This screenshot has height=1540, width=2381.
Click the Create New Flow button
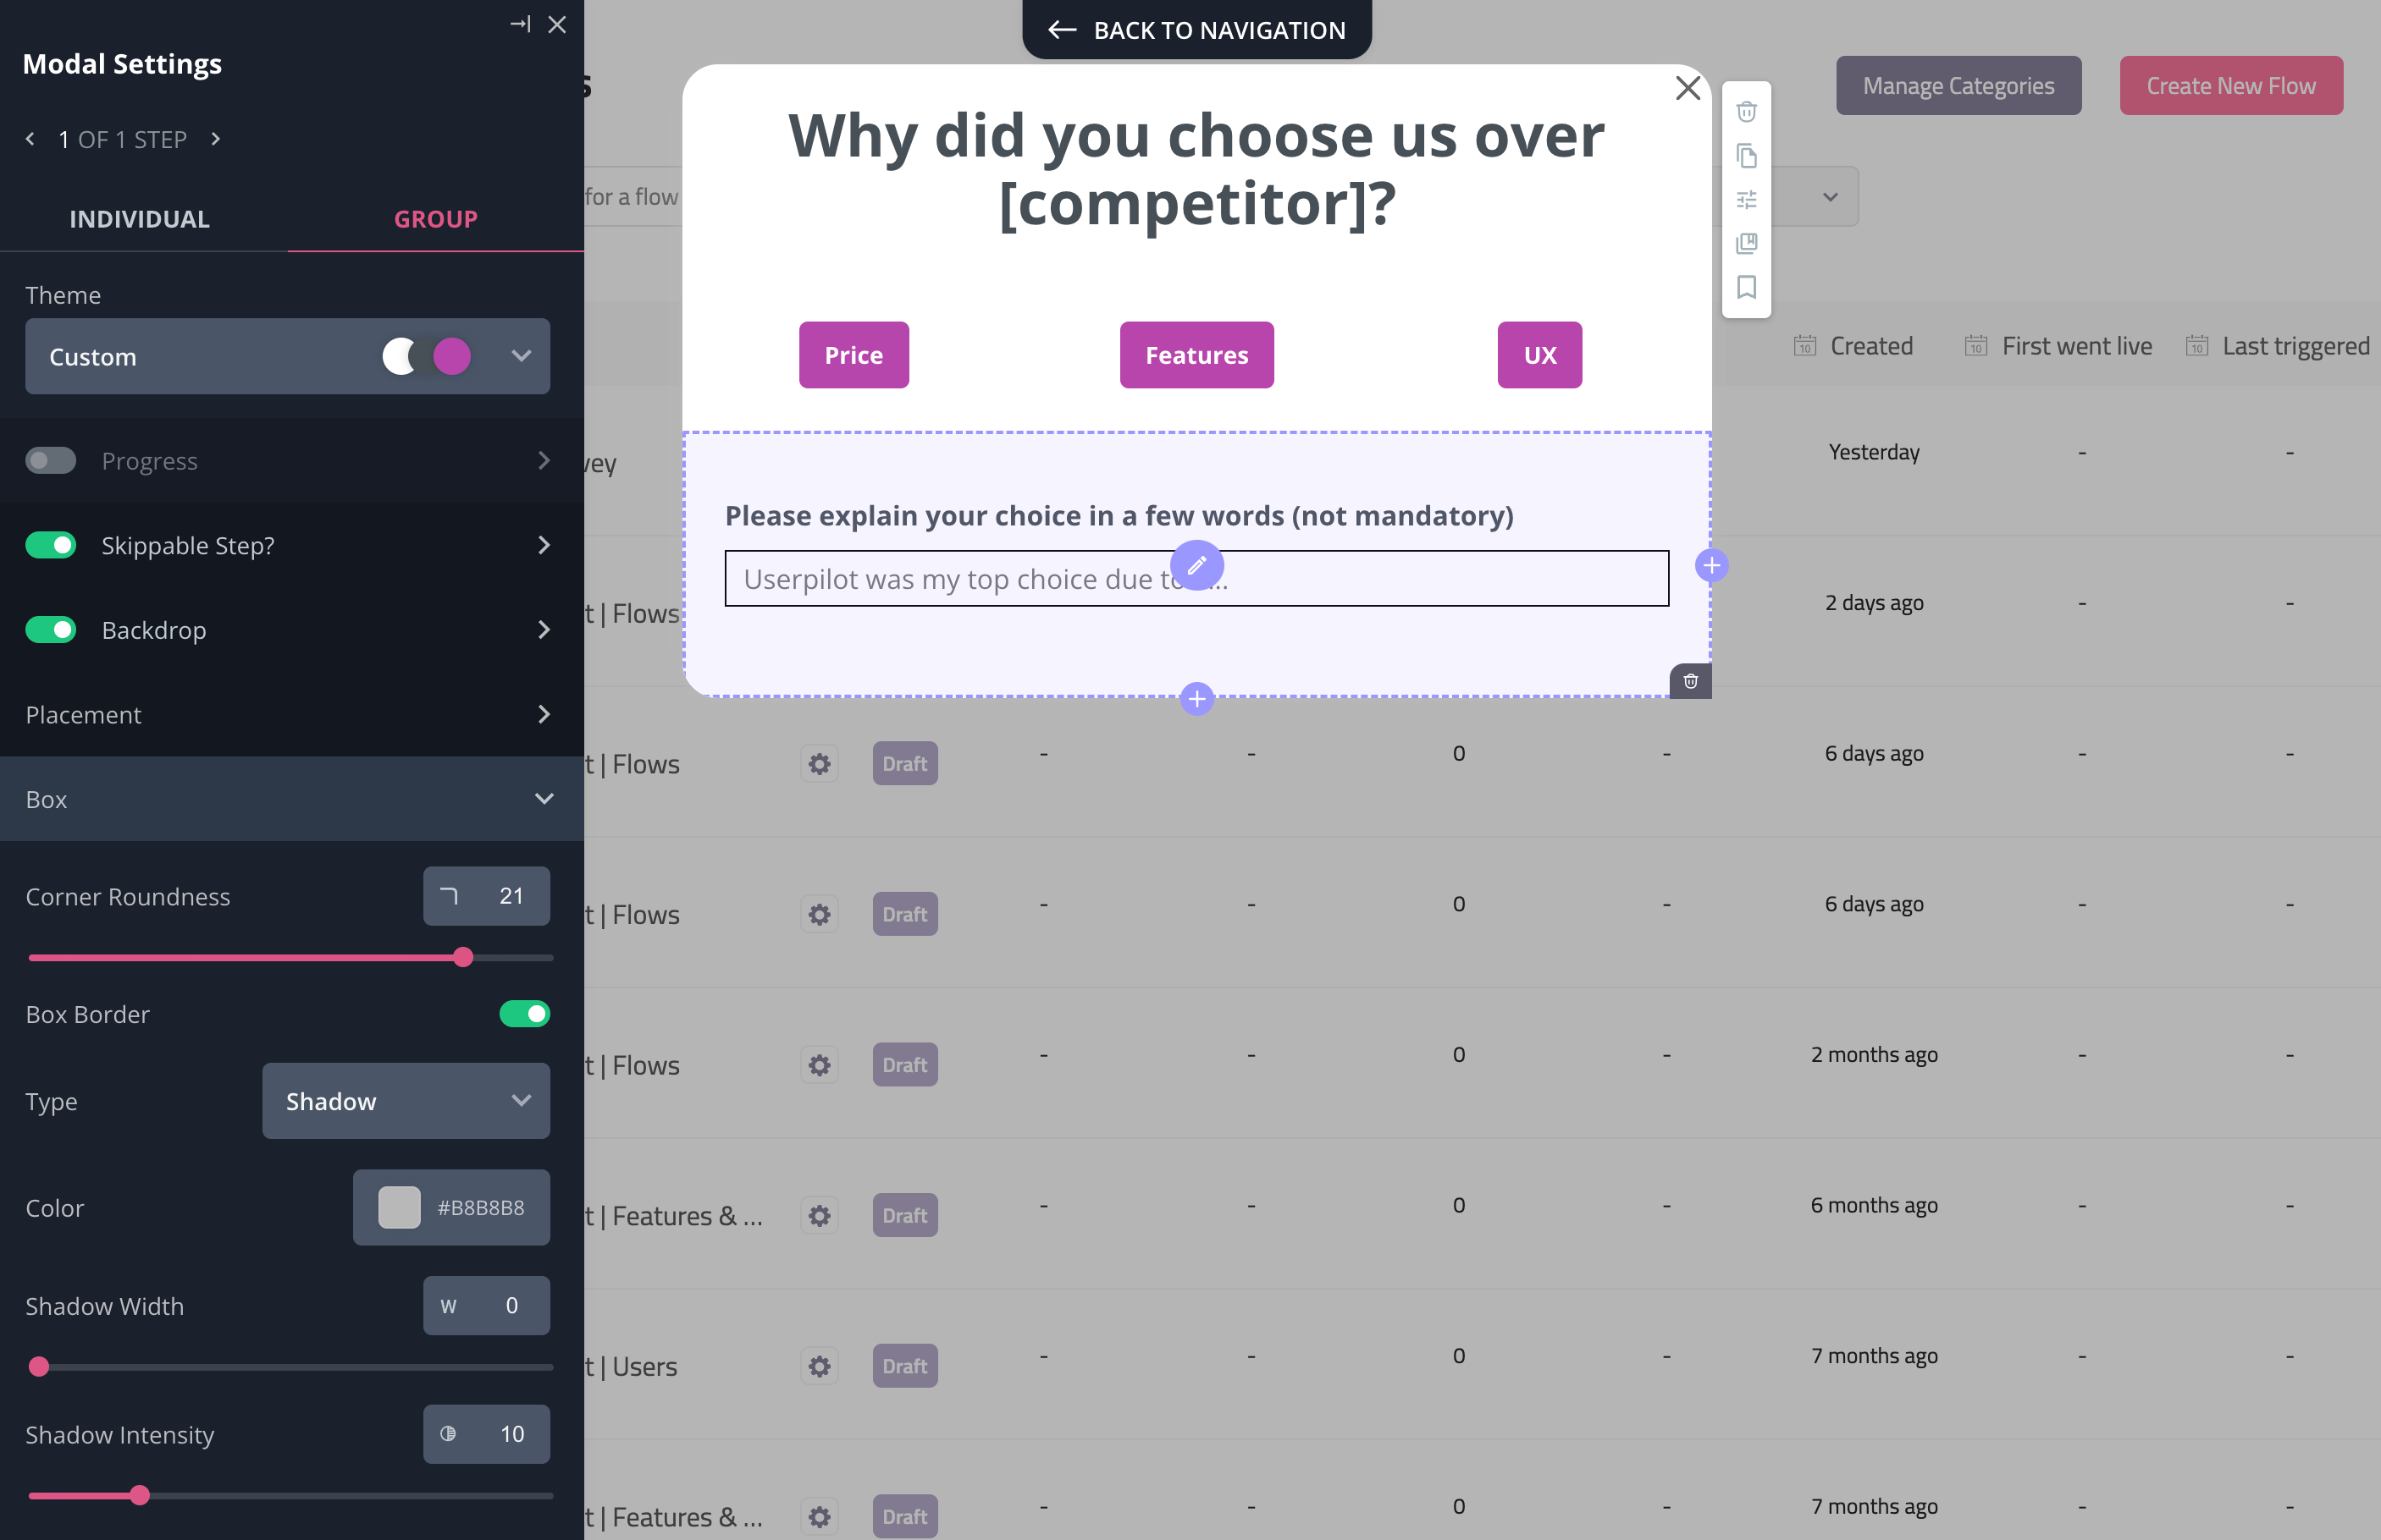(x=2230, y=81)
